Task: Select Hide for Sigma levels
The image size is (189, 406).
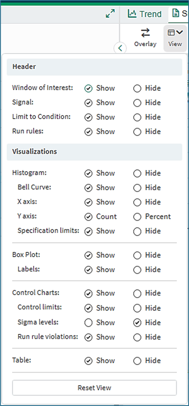Action: pyautogui.click(x=137, y=323)
